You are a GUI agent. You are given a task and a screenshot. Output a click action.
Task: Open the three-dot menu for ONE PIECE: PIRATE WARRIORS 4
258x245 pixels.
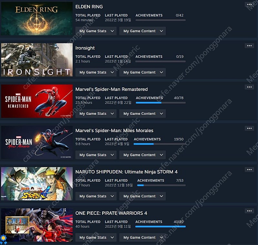(249, 211)
